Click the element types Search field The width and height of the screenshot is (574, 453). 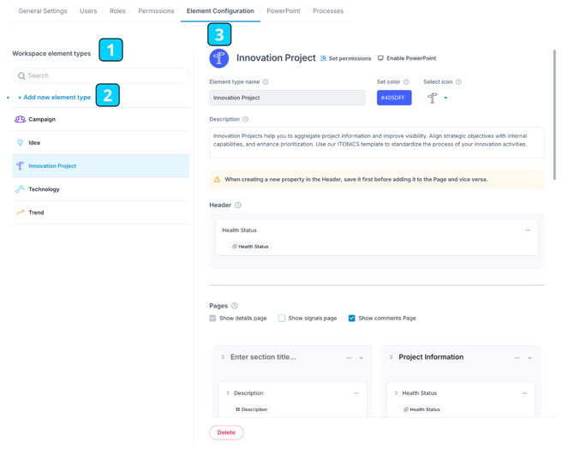pos(101,75)
